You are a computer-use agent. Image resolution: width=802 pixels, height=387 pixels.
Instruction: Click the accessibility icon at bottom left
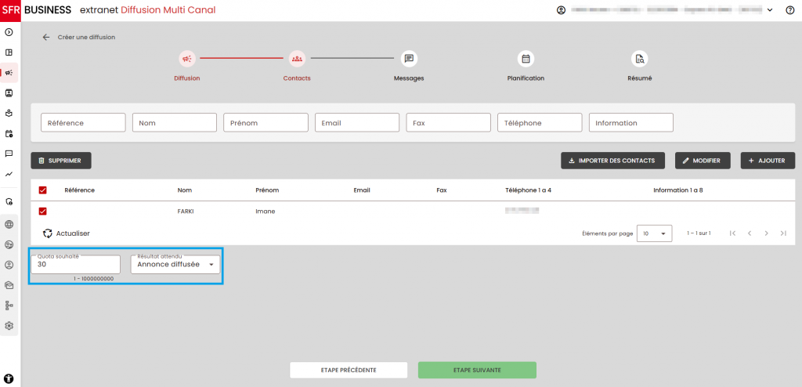click(x=9, y=378)
